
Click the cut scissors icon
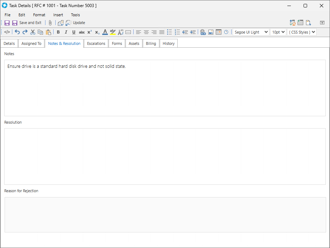point(33,32)
